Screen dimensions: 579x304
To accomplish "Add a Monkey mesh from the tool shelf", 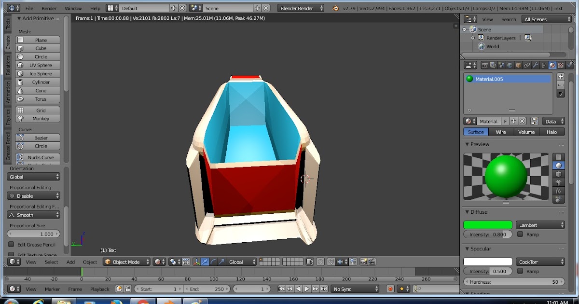I will tap(38, 119).
